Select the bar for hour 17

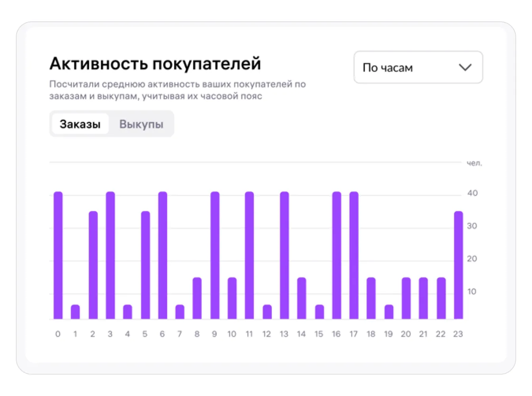click(354, 255)
